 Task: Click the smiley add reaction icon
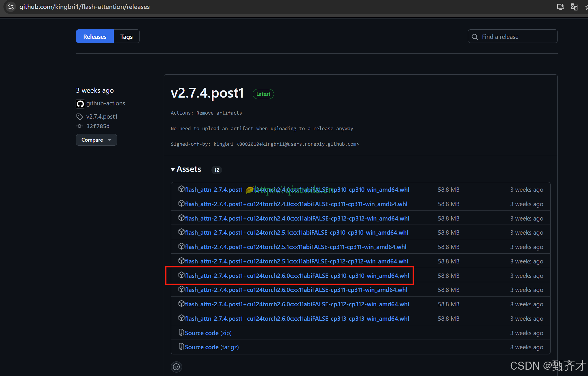point(176,367)
